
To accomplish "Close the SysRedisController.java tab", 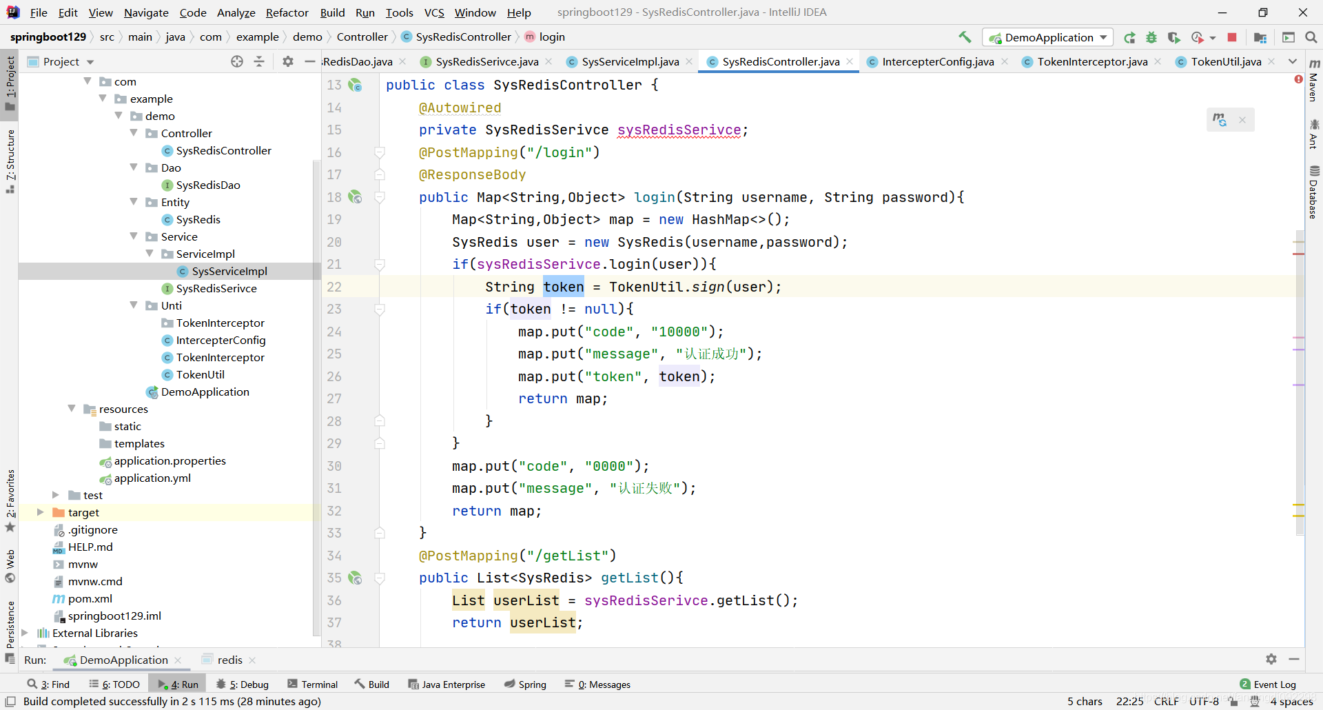I will 850,61.
